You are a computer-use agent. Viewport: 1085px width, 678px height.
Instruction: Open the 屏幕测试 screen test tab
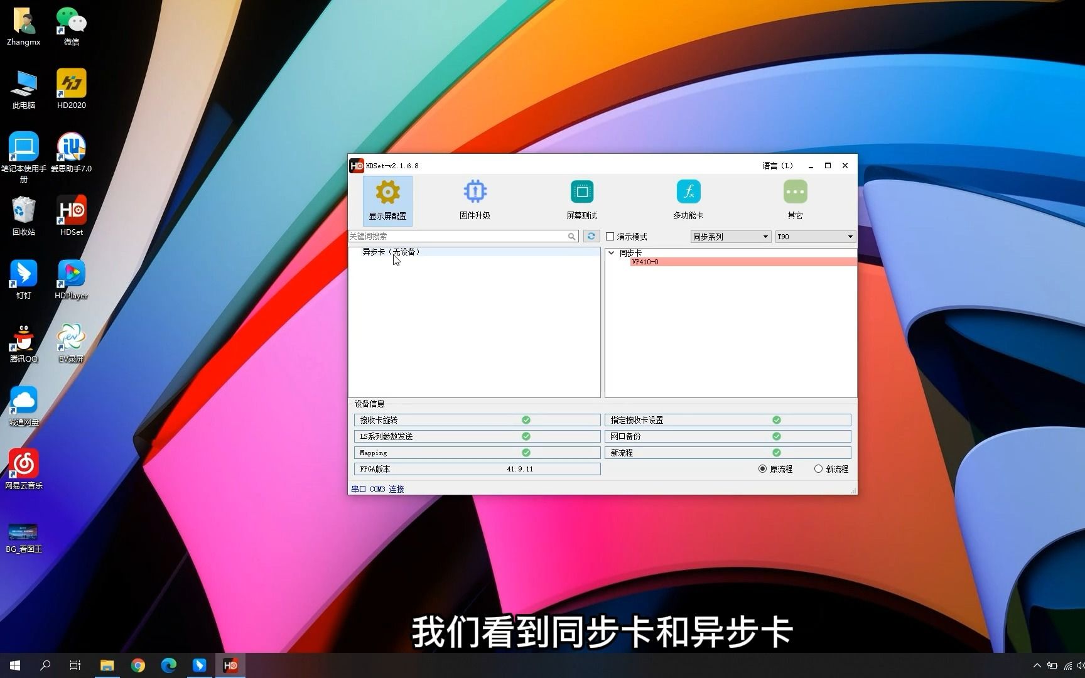[x=581, y=200]
